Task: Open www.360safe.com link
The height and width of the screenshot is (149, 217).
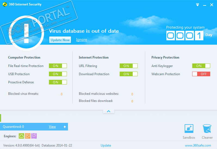Action: point(198,145)
